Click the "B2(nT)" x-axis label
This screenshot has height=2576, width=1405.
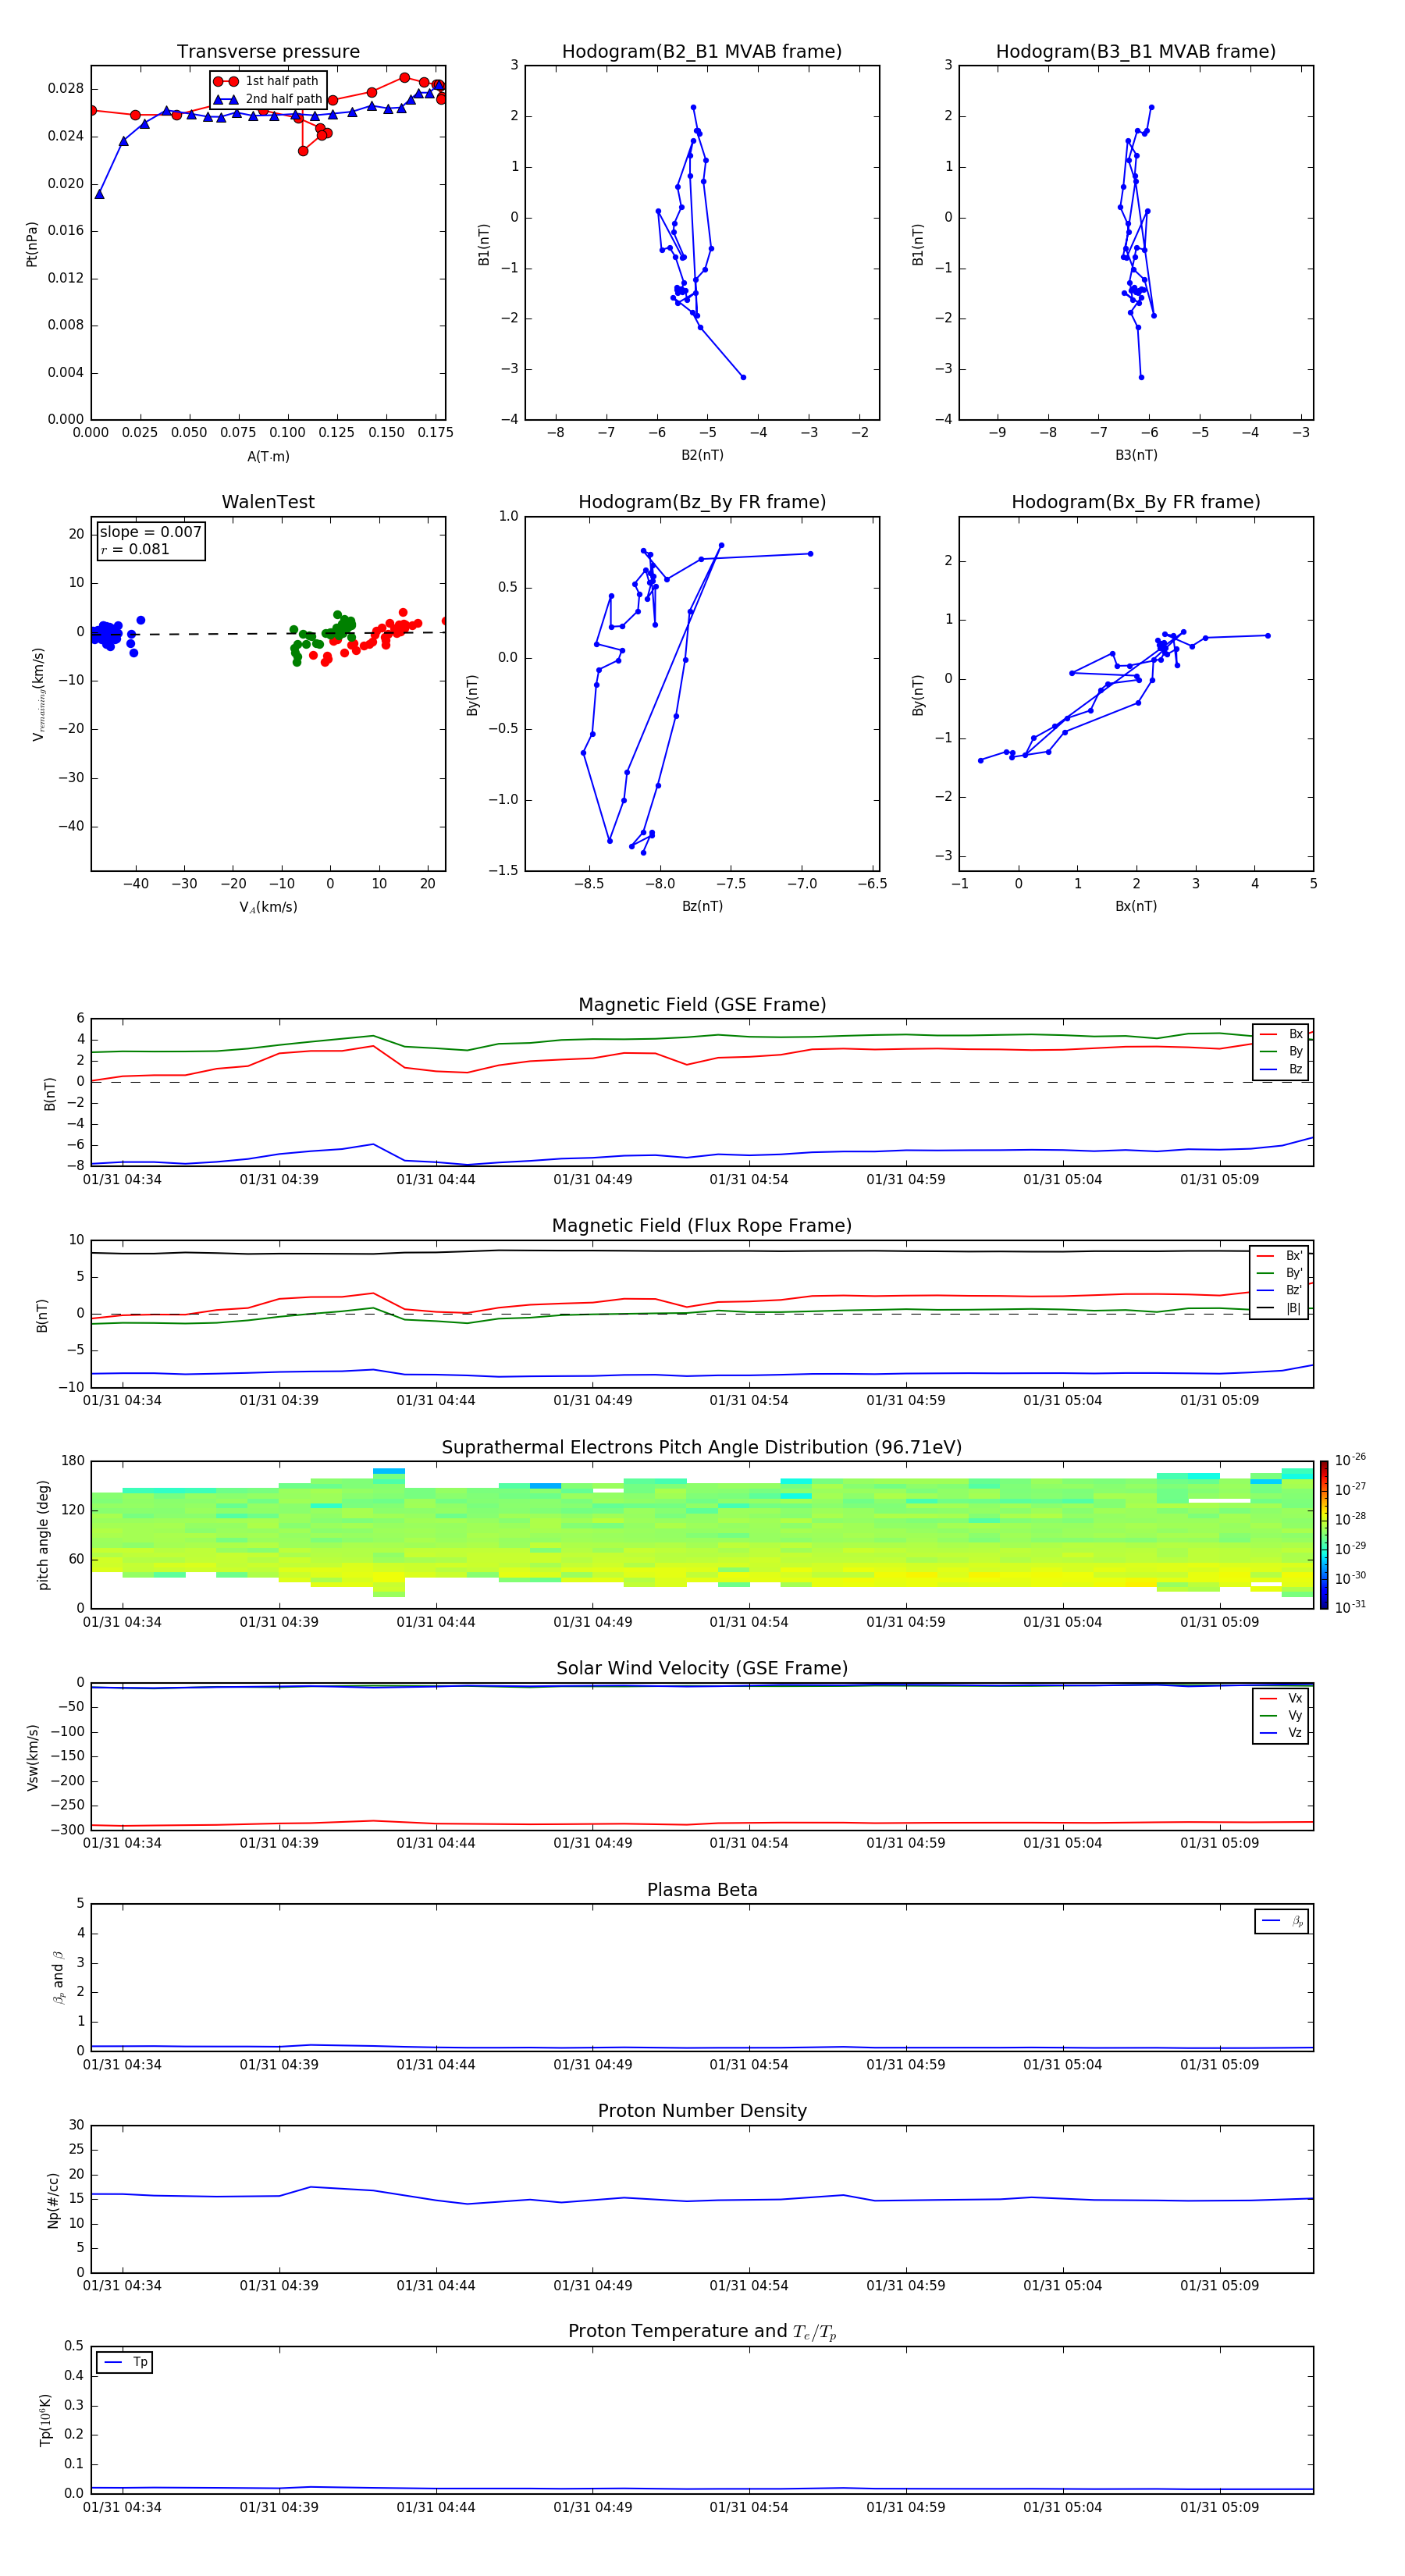(x=702, y=455)
